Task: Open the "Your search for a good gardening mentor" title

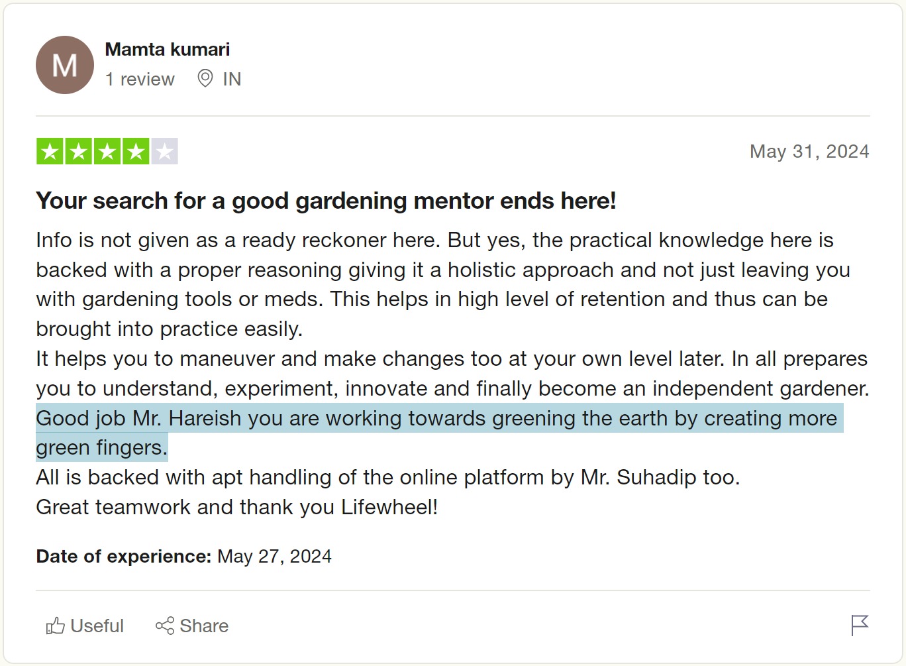Action: [326, 201]
